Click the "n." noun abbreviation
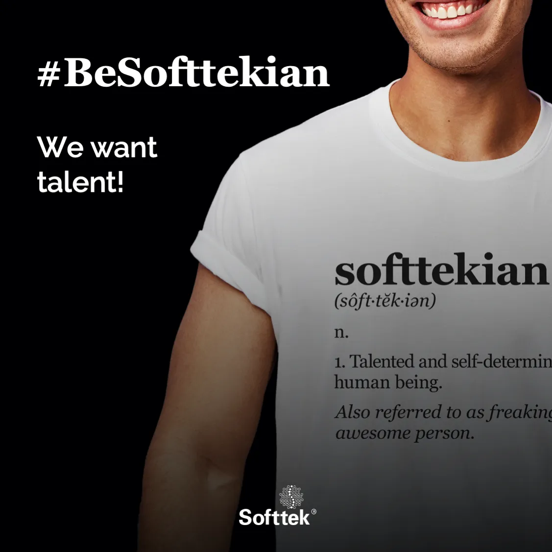Screen dimensions: 552x552 (341, 332)
